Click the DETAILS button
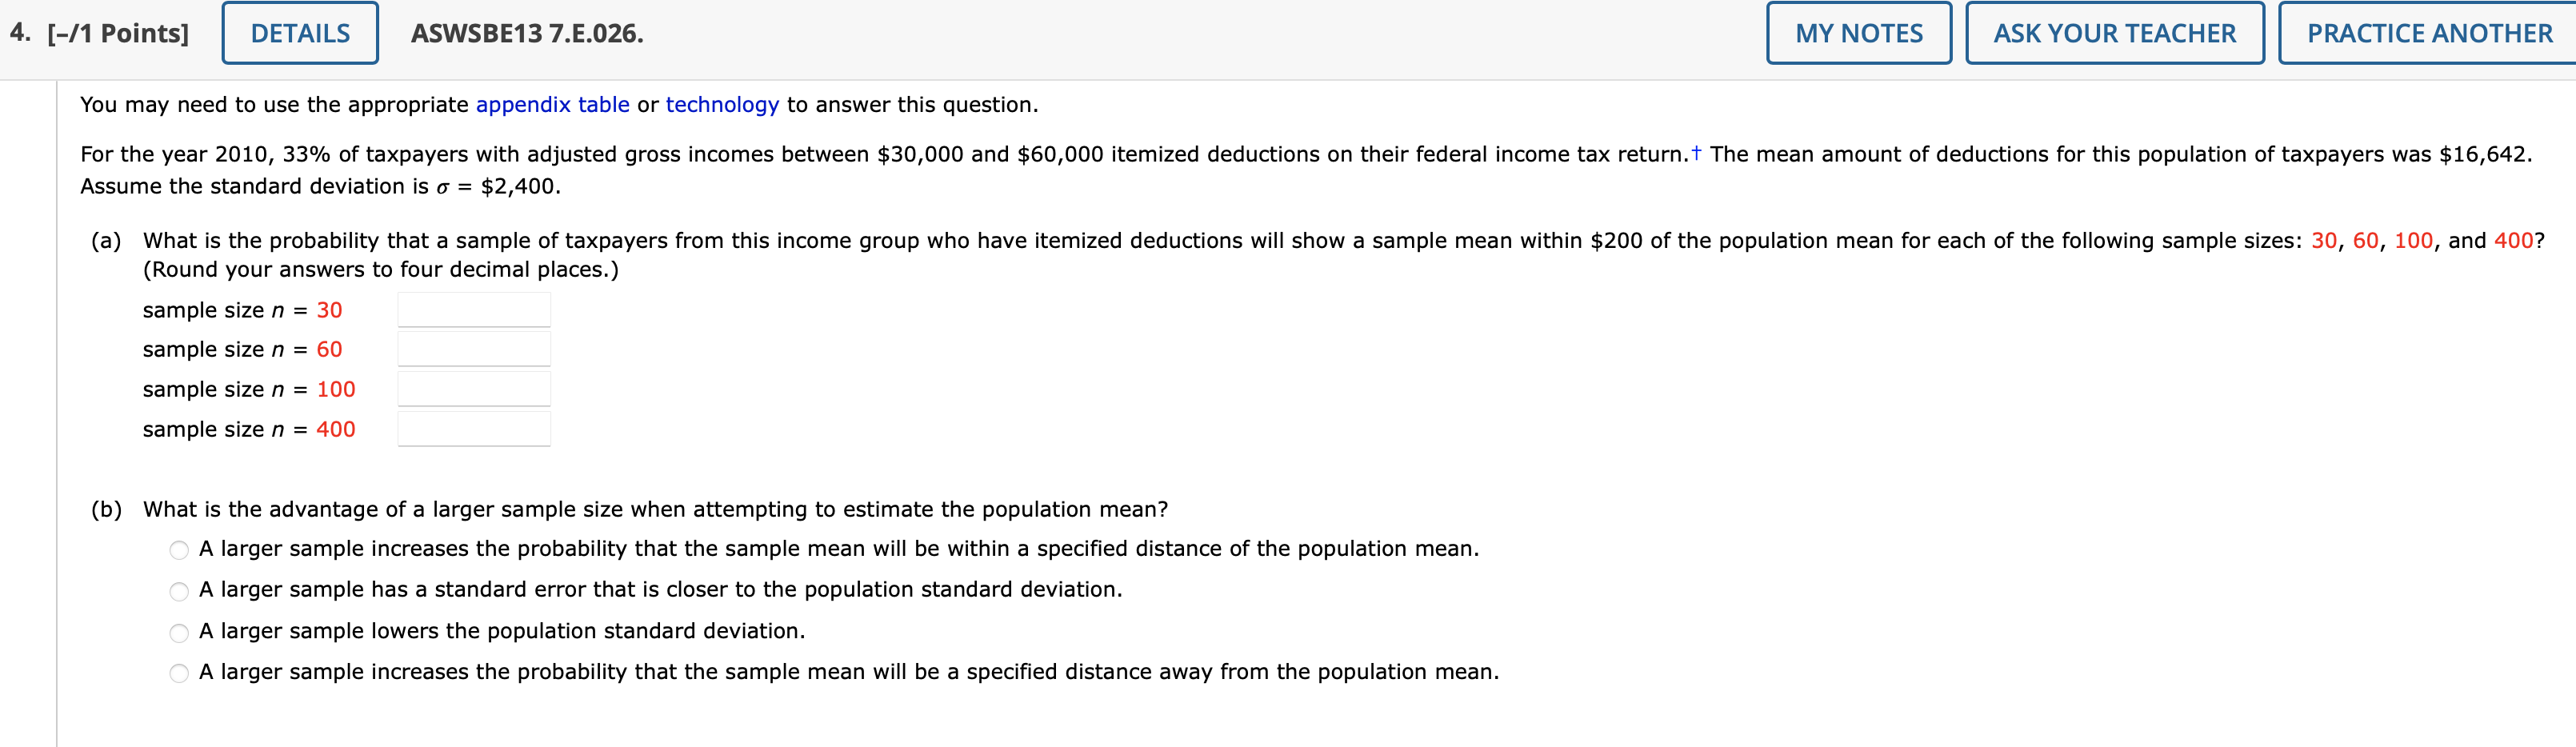 click(299, 32)
